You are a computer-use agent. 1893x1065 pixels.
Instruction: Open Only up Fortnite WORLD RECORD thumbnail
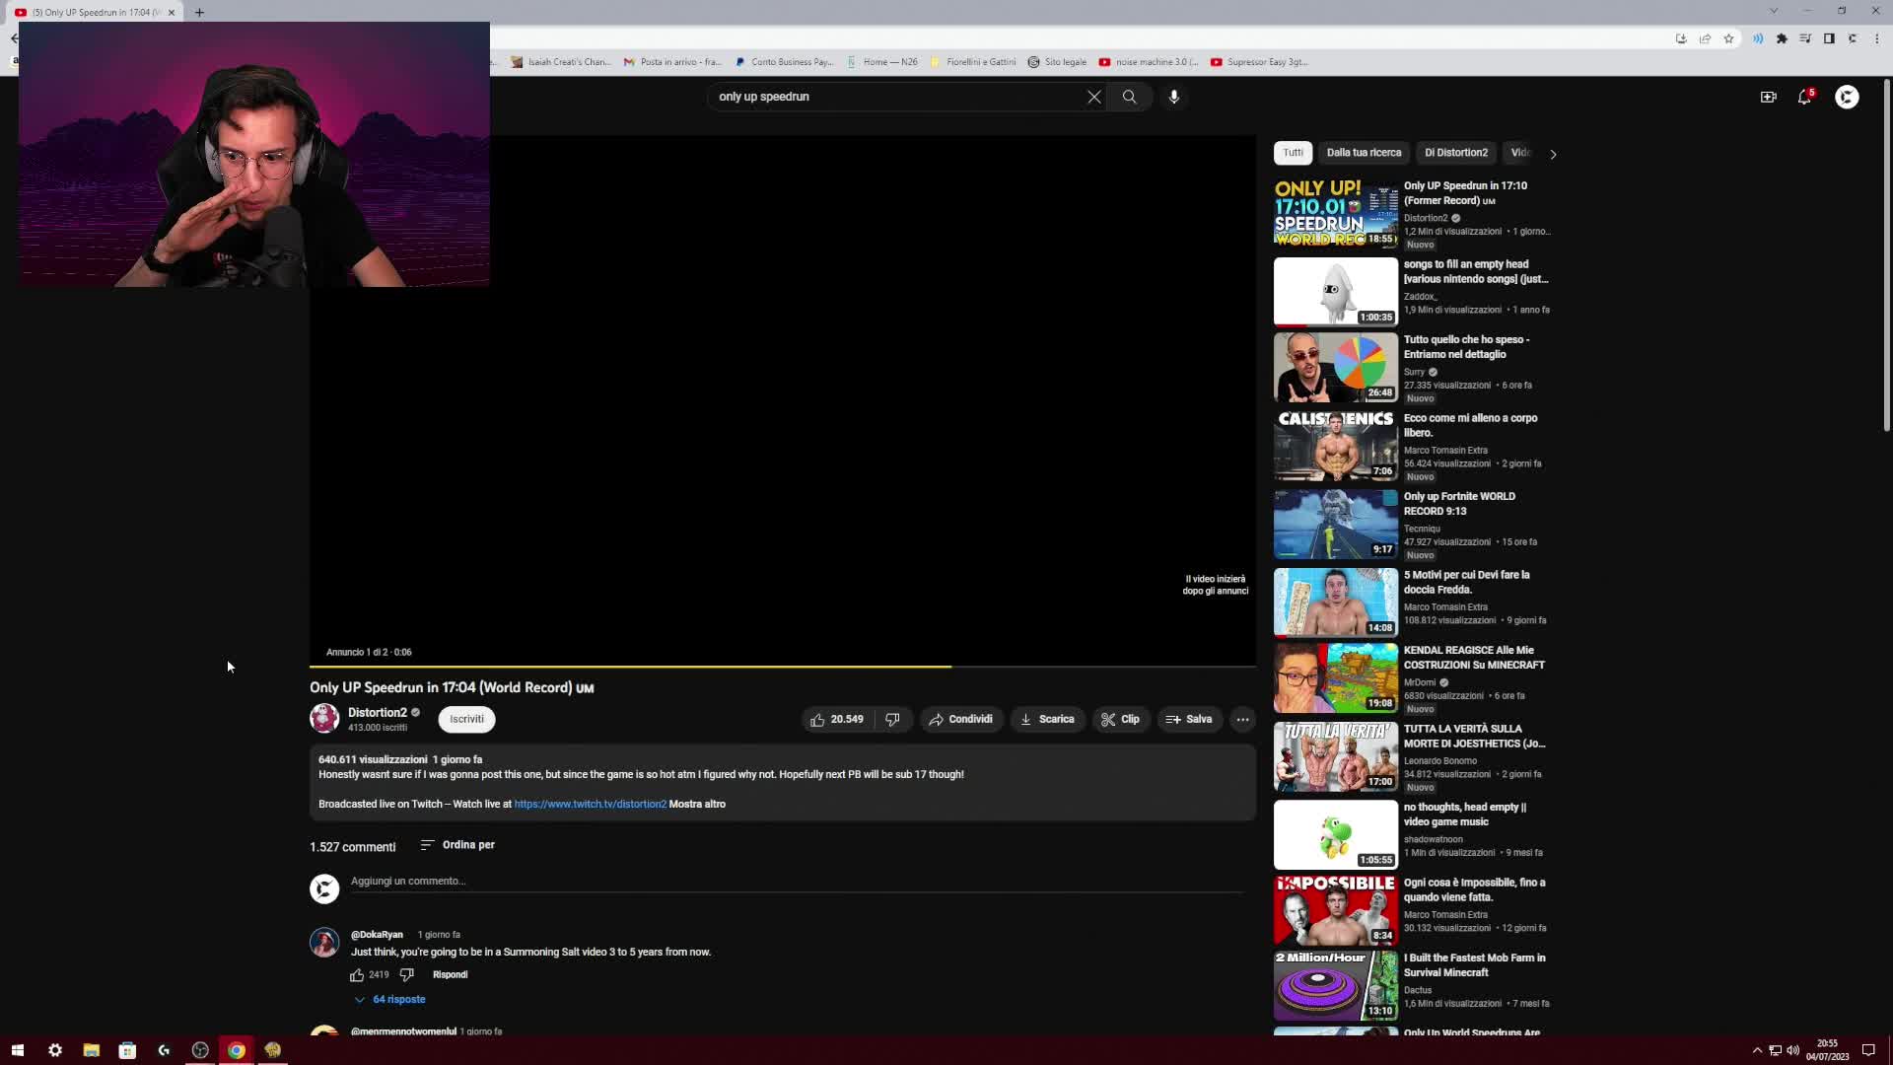pos(1336,525)
